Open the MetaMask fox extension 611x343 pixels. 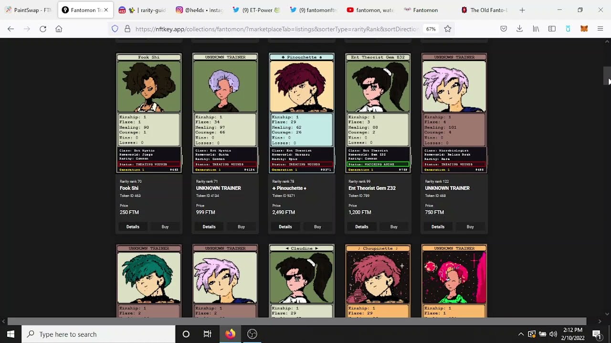pos(584,29)
